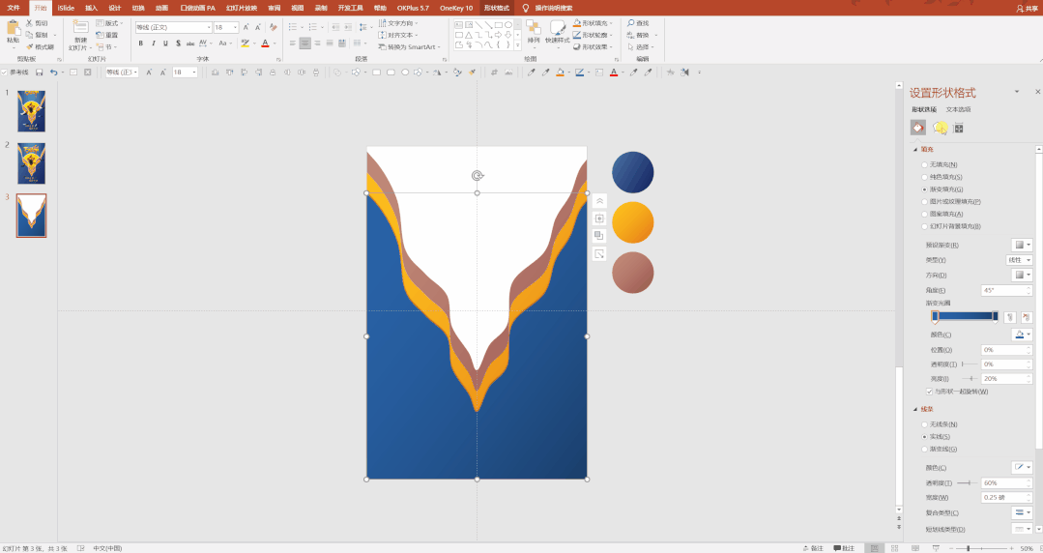This screenshot has width=1043, height=553.
Task: Open gradient Type (类型) dropdown showing 线性
Action: tap(1019, 260)
